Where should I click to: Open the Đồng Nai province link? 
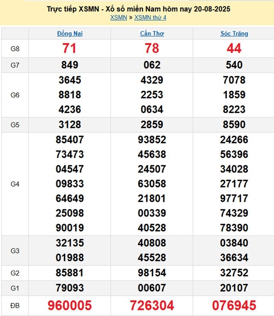coord(70,34)
